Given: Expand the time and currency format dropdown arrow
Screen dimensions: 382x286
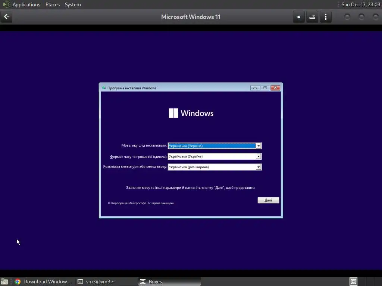Looking at the screenshot, I should pyautogui.click(x=259, y=156).
